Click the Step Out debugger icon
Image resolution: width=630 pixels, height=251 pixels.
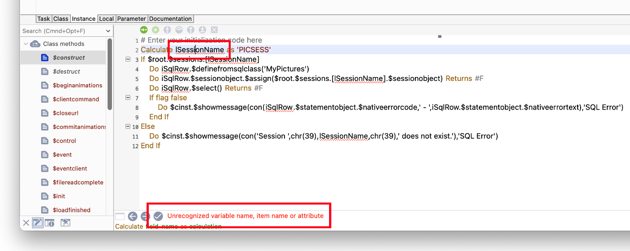pyautogui.click(x=190, y=30)
